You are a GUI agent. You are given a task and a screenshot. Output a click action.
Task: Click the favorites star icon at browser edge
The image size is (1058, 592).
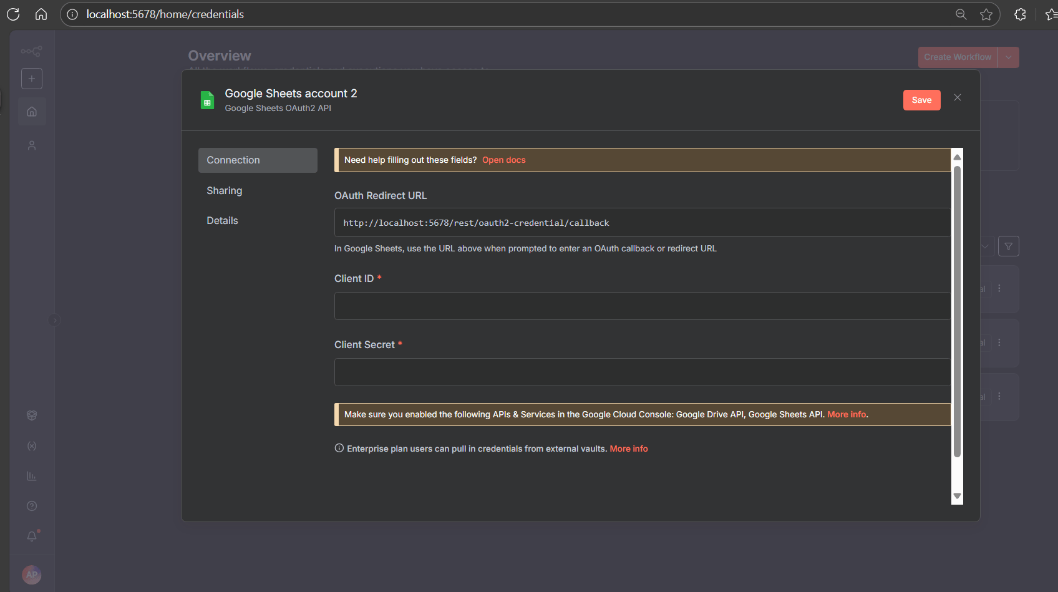[x=1051, y=14]
